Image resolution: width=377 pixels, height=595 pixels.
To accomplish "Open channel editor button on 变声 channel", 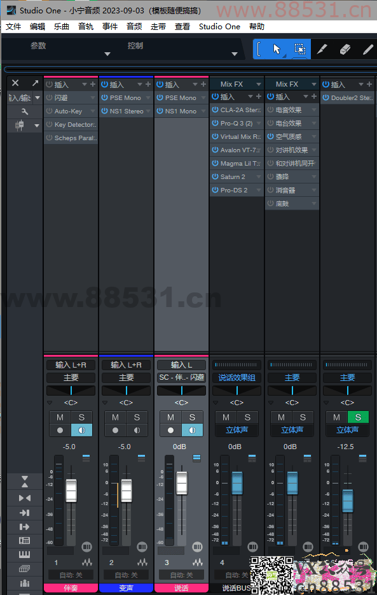I will [142, 547].
